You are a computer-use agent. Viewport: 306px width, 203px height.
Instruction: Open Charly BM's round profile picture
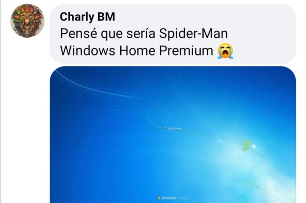pyautogui.click(x=27, y=20)
